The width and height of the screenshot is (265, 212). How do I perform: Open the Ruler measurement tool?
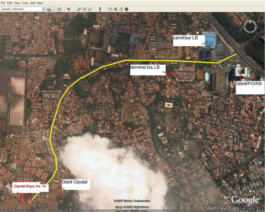100,9
